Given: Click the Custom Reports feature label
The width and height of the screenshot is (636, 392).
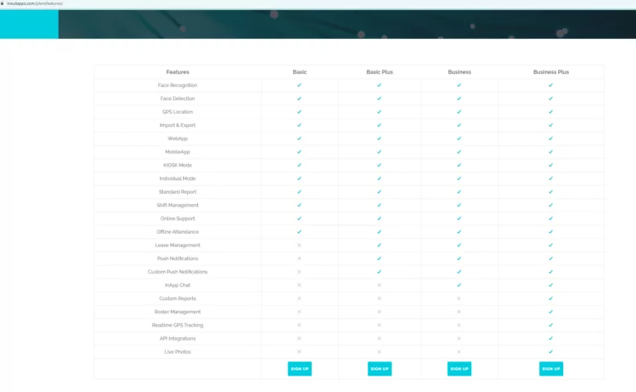Looking at the screenshot, I should [x=178, y=298].
